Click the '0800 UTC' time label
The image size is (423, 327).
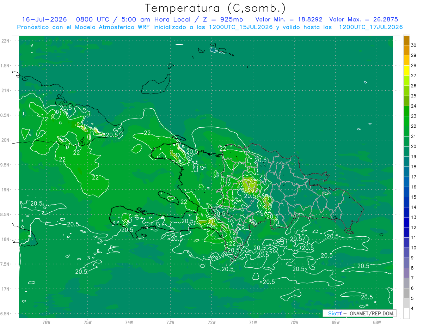[x=93, y=19]
